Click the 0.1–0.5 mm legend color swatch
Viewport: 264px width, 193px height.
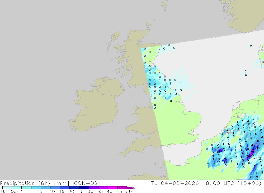[7, 188]
